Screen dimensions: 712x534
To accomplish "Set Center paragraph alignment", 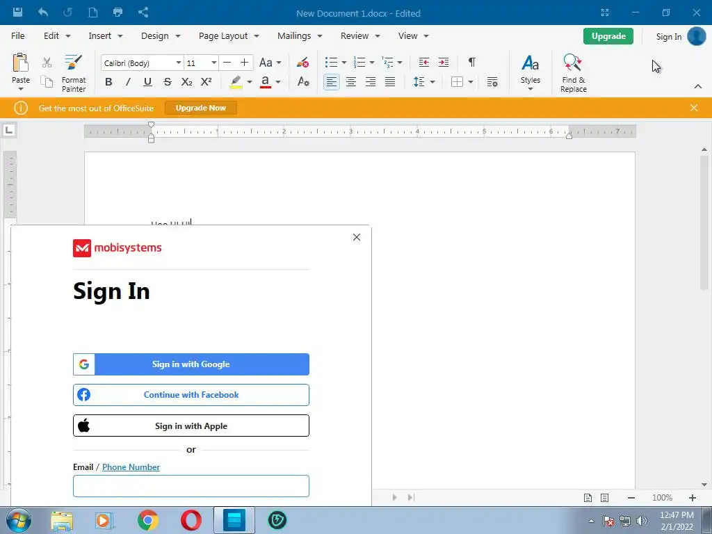I will 351,82.
